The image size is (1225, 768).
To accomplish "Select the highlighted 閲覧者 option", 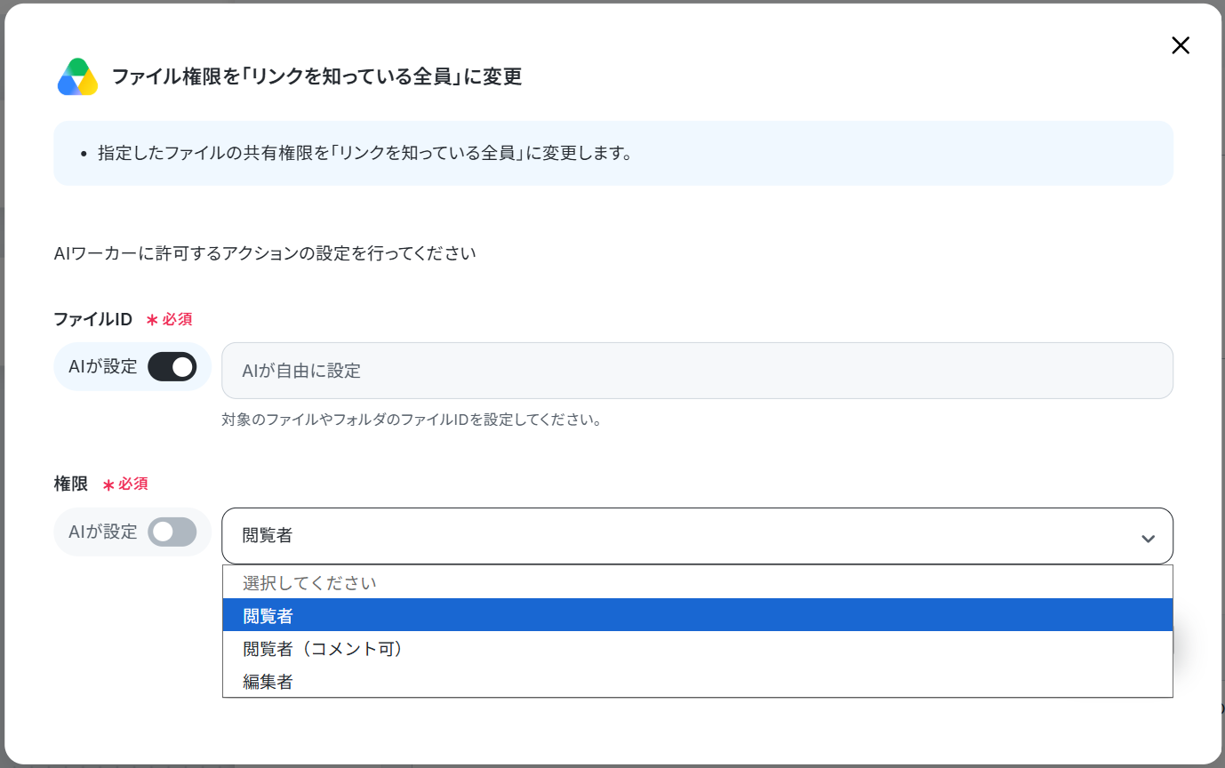I will click(x=697, y=615).
